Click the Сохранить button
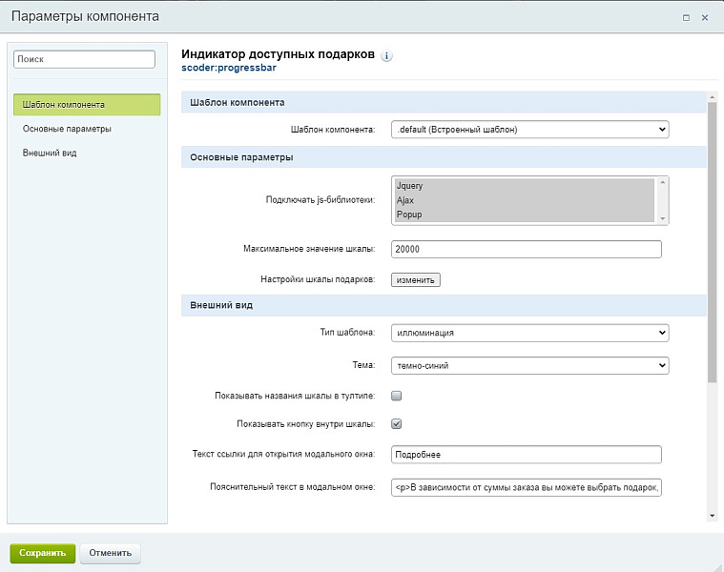 [x=42, y=553]
